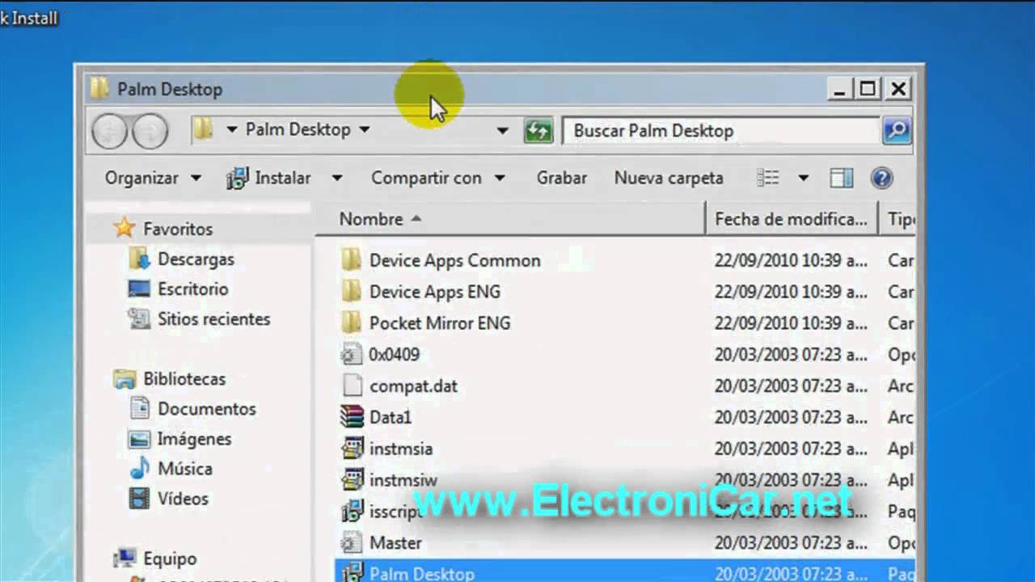Select the file name Device Apps ENG
This screenshot has height=582, width=1035.
[x=435, y=291]
